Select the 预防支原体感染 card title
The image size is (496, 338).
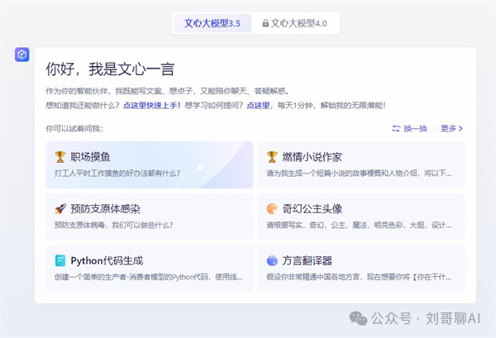pyautogui.click(x=105, y=209)
